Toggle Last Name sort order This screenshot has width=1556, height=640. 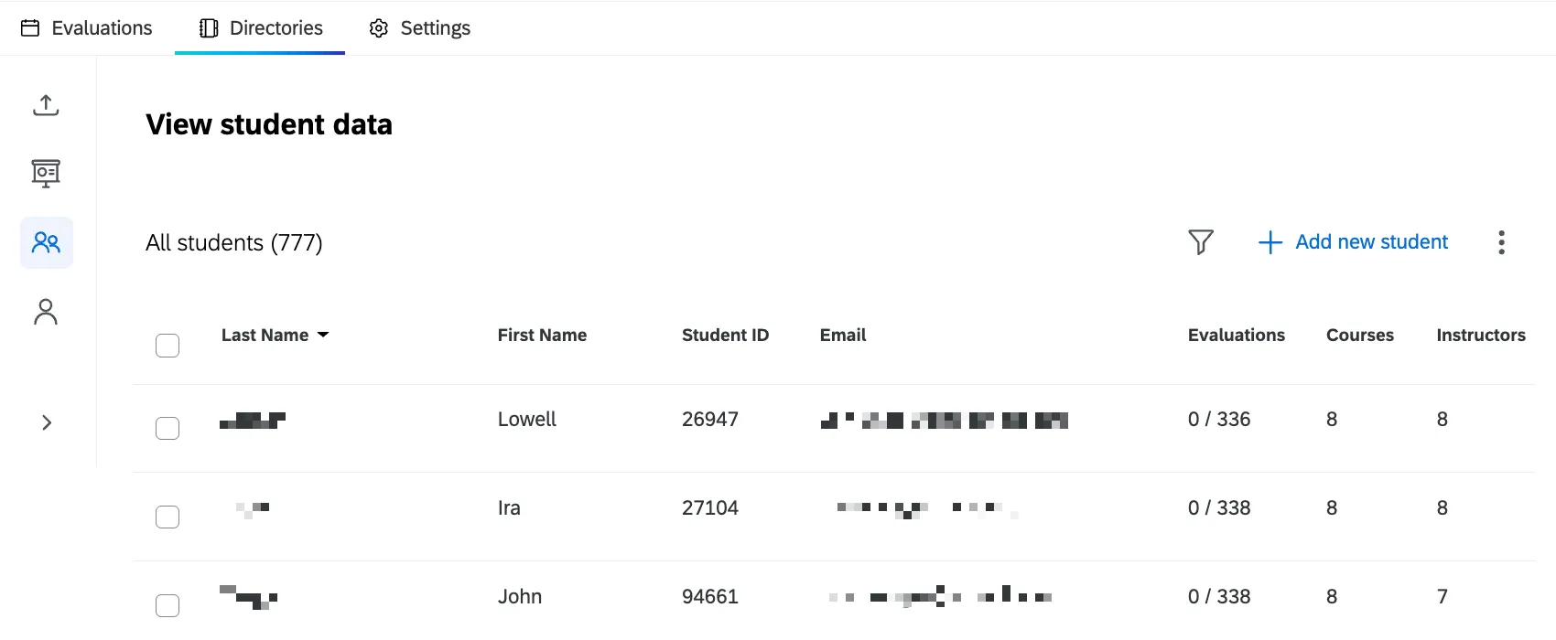coord(275,335)
